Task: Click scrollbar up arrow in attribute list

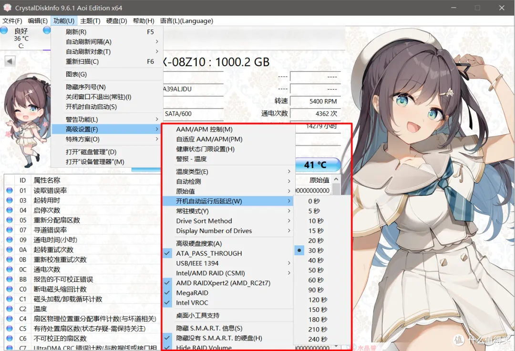Action: [x=336, y=179]
